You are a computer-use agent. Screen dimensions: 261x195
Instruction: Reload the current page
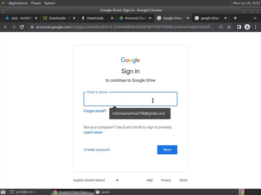pos(22,27)
